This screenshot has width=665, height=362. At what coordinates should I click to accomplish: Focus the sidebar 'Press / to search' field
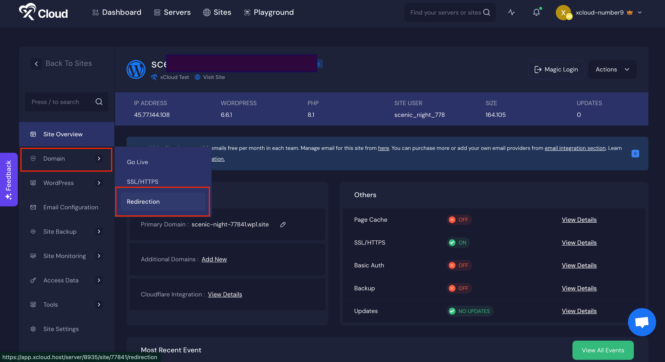(x=67, y=102)
